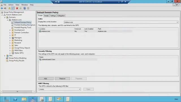Collapse the Forest: Adatum.com node
The height and width of the screenshot is (102, 181).
pyautogui.click(x=2, y=15)
